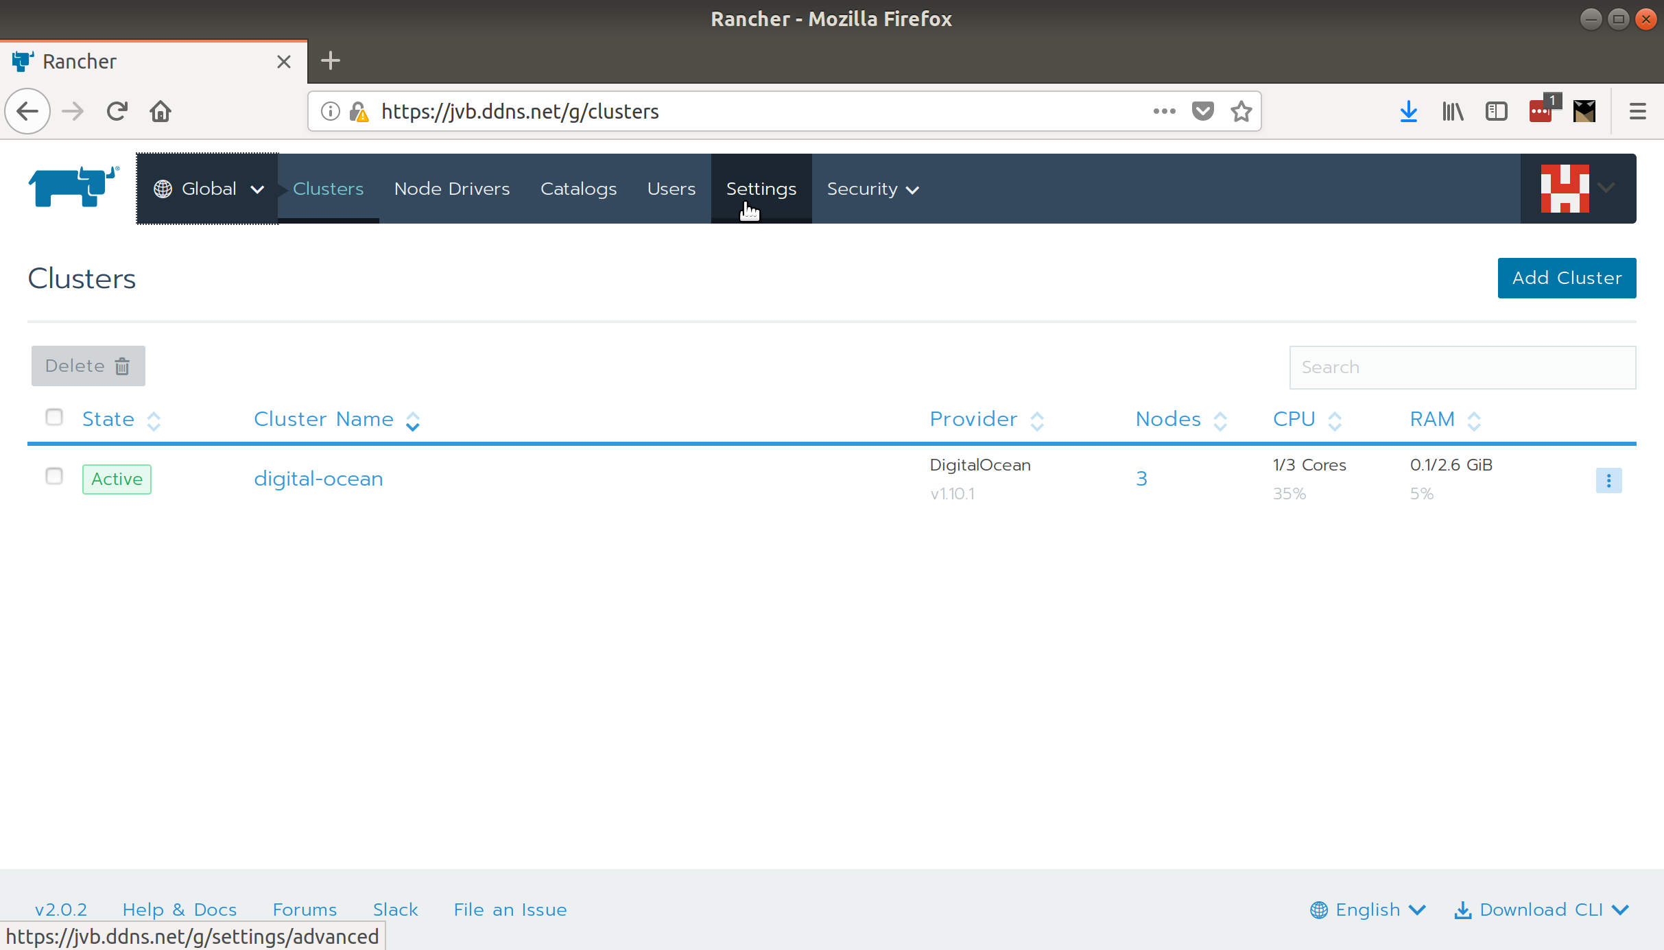Click Add Cluster button
The height and width of the screenshot is (950, 1664).
1567,278
